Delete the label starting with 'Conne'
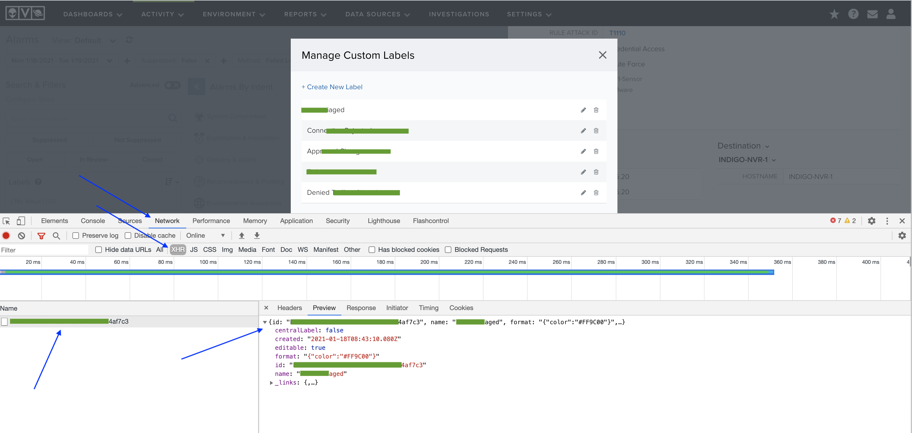Screen dimensions: 912x433 click(596, 131)
